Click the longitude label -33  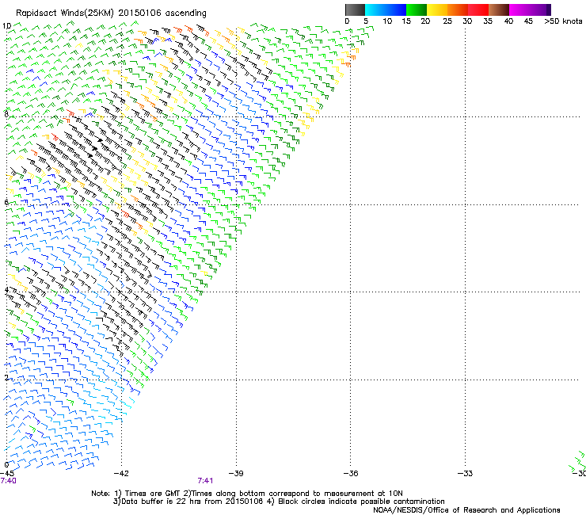tap(466, 474)
